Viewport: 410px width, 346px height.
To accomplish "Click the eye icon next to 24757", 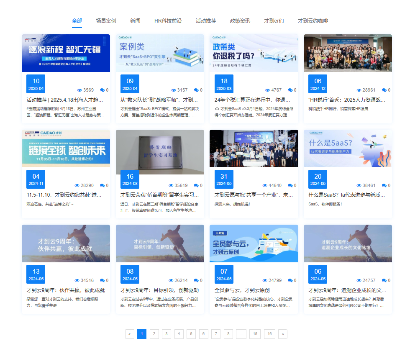I will [x=359, y=281].
